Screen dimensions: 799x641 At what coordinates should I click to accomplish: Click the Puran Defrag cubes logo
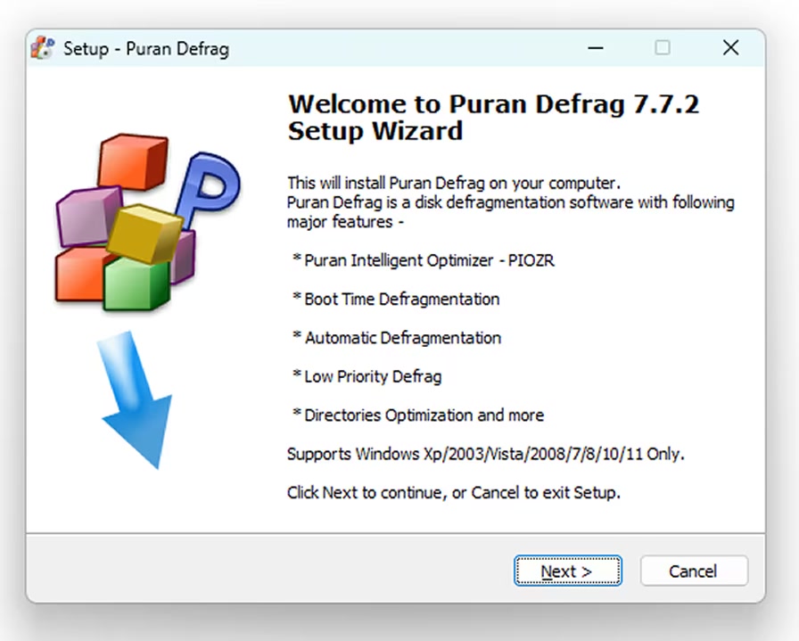click(x=148, y=222)
